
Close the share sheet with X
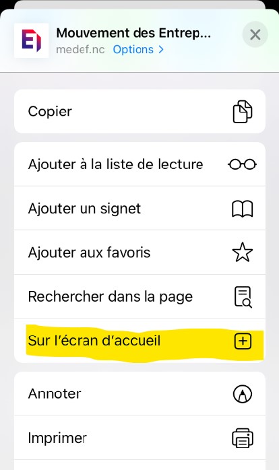click(x=255, y=35)
